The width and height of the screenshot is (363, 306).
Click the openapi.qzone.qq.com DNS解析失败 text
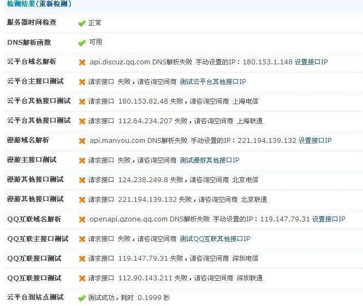click(x=150, y=219)
